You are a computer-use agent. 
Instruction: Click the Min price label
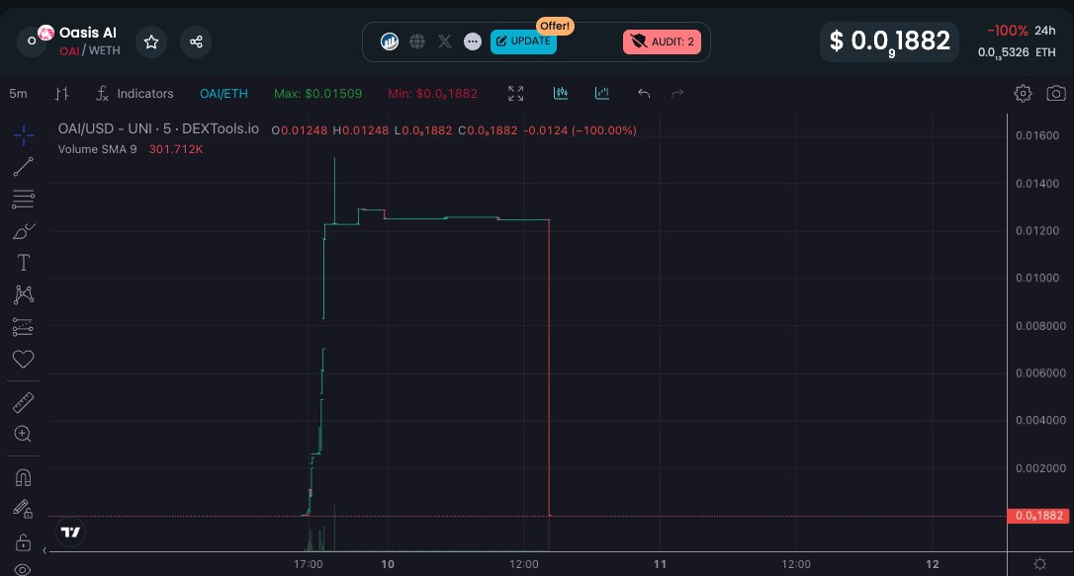coord(432,94)
